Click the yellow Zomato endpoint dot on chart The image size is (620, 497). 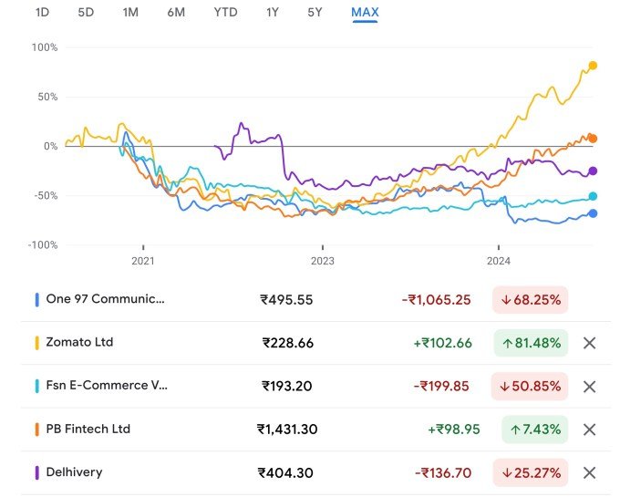coord(593,66)
